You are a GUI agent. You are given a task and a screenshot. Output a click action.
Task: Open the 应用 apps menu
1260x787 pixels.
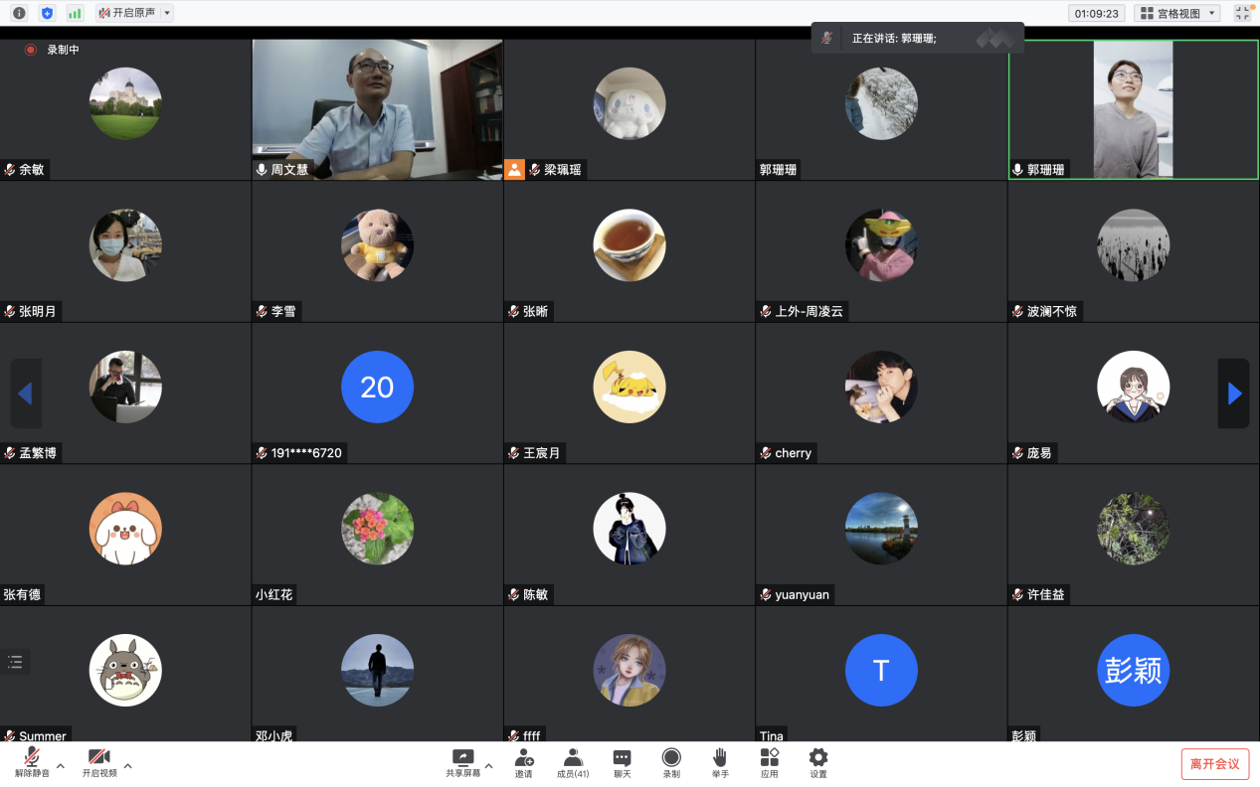point(769,762)
